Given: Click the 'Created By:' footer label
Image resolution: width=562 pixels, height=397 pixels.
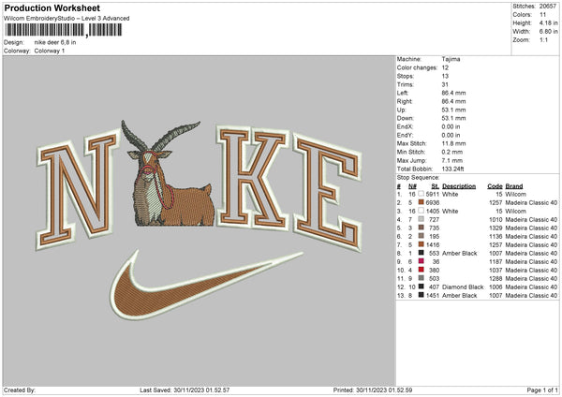Looking at the screenshot, I should pyautogui.click(x=20, y=390).
